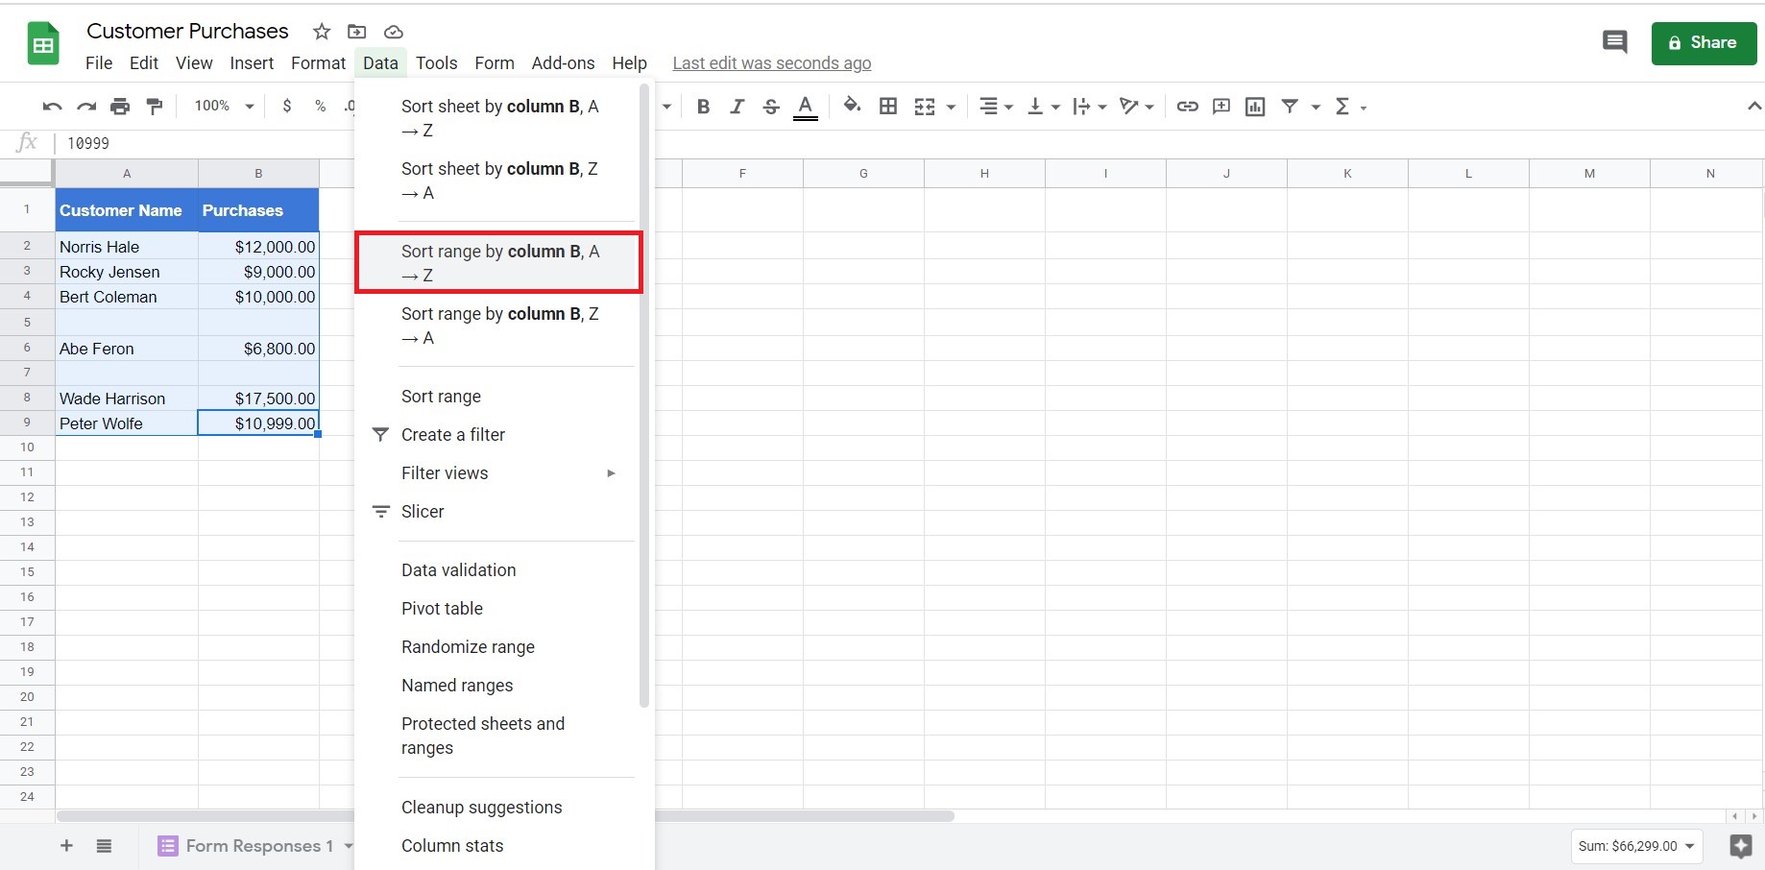The width and height of the screenshot is (1765, 870).
Task: Open the fill color tool
Action: click(851, 107)
